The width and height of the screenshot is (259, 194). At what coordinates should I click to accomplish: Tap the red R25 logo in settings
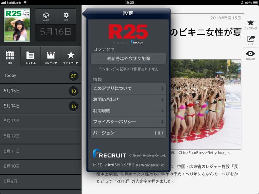click(128, 32)
